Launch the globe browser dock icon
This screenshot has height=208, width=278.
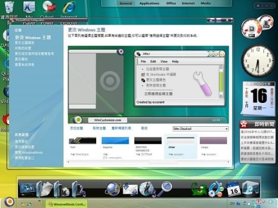113,189
